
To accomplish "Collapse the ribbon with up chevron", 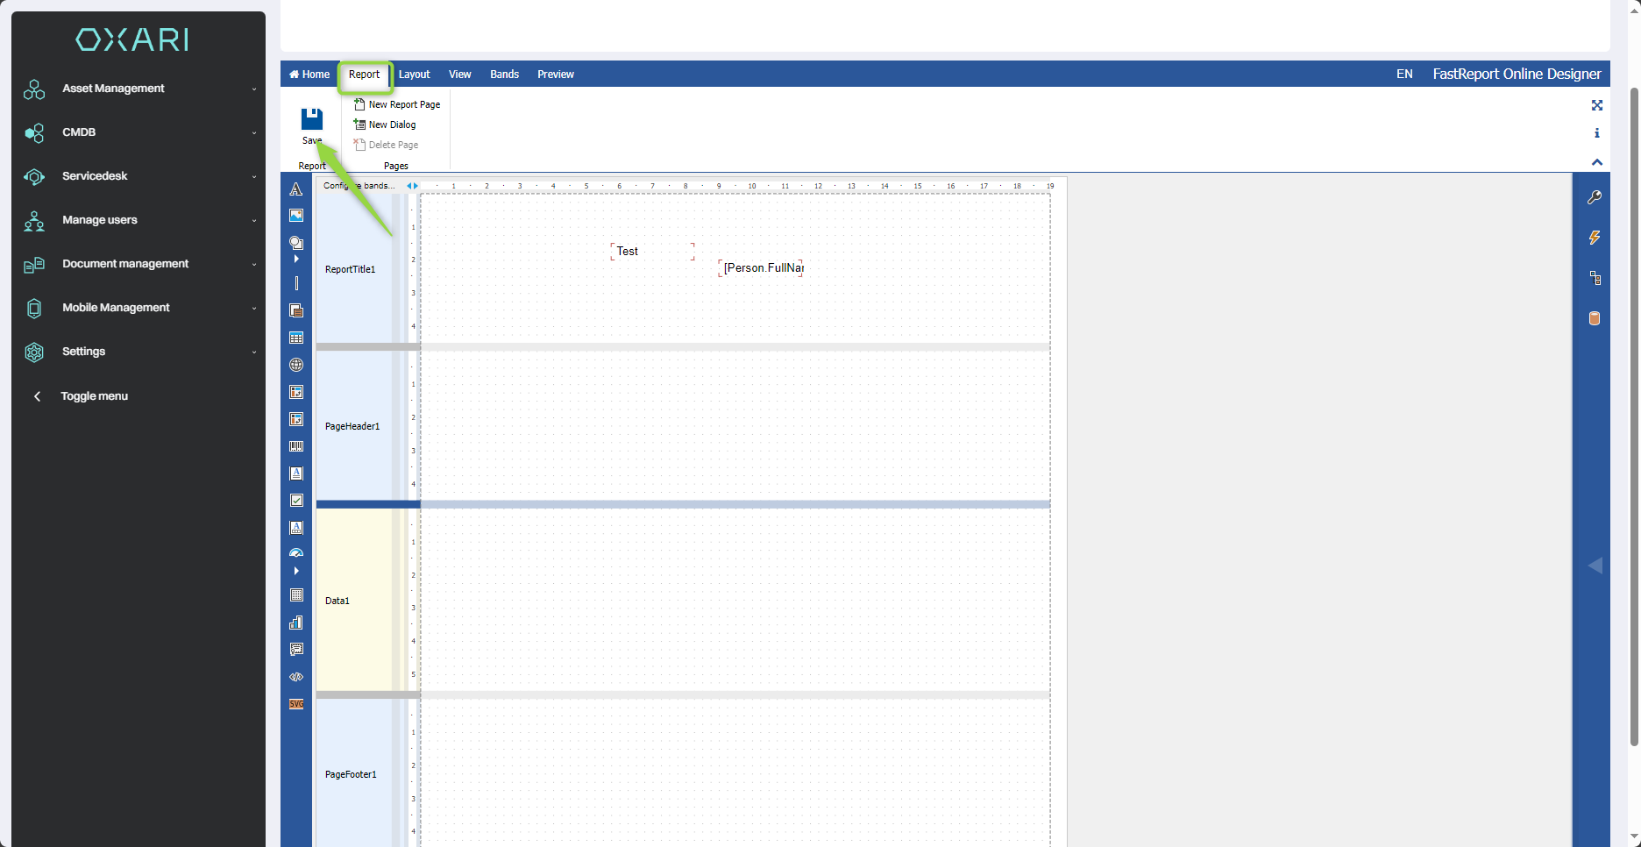I will pos(1597,162).
